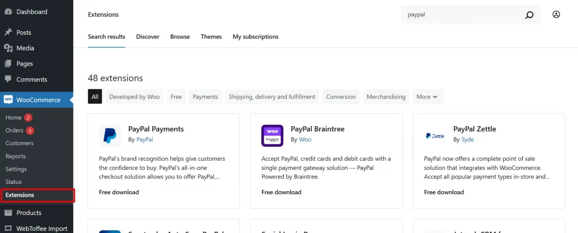Image resolution: width=578 pixels, height=233 pixels.
Task: Click the search magnifier icon
Action: [x=529, y=15]
